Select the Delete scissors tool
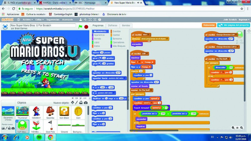This screenshot has height=141, width=251. pos(85,19)
